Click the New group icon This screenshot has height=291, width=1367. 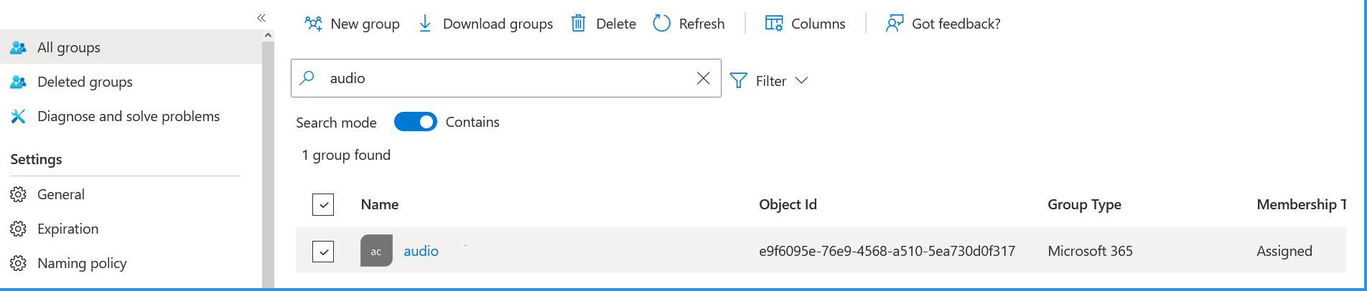[313, 24]
